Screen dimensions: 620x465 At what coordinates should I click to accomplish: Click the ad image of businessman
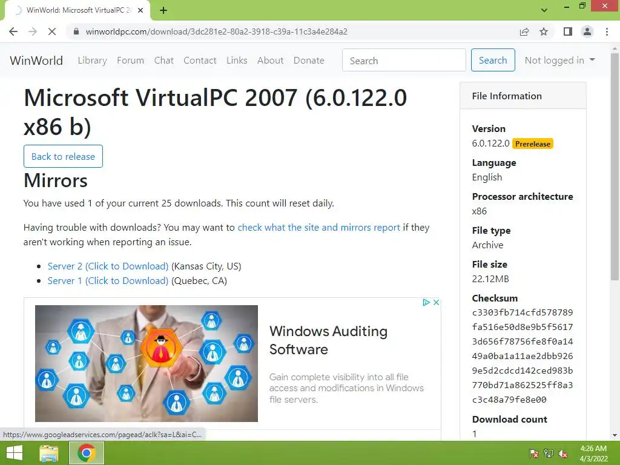(x=147, y=363)
